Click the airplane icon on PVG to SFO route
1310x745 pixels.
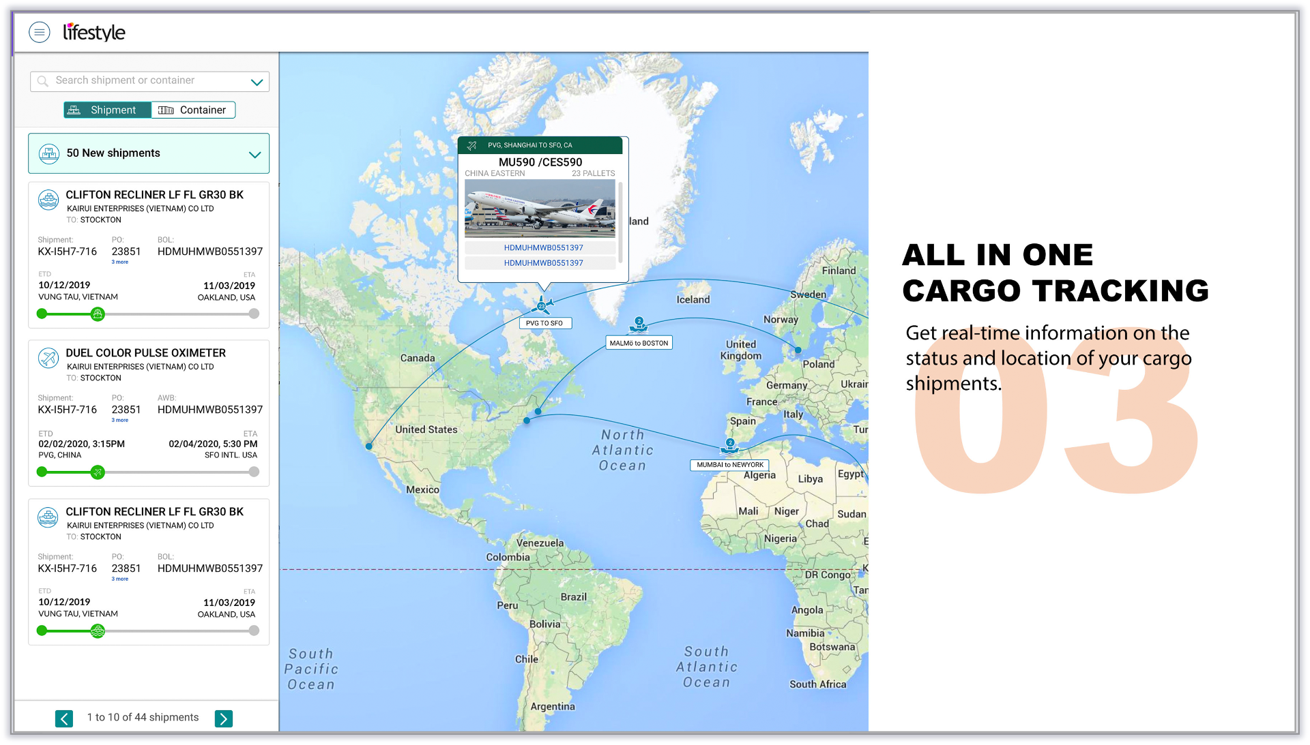[x=542, y=305]
